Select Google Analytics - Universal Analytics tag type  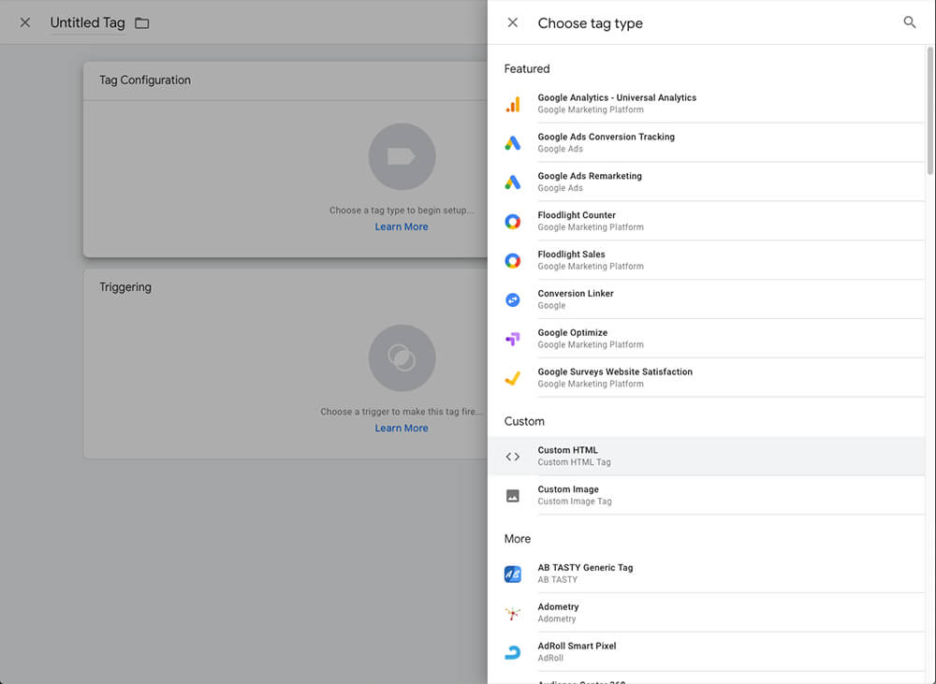[x=707, y=104]
